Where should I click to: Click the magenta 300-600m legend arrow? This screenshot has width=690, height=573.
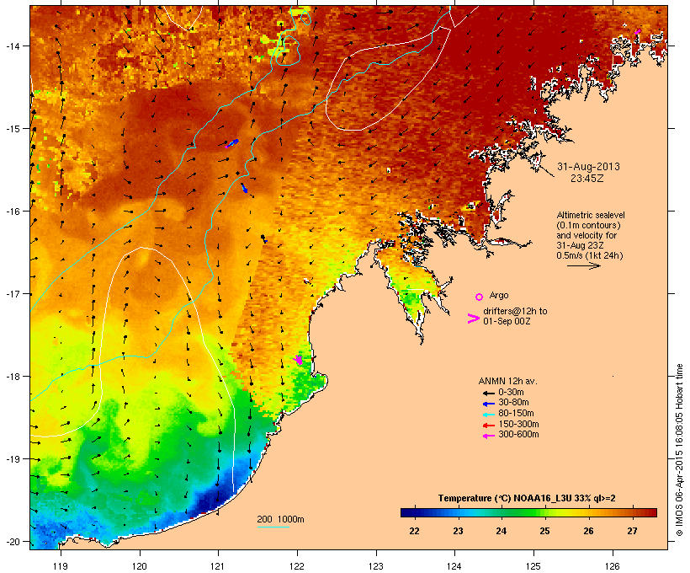[488, 436]
